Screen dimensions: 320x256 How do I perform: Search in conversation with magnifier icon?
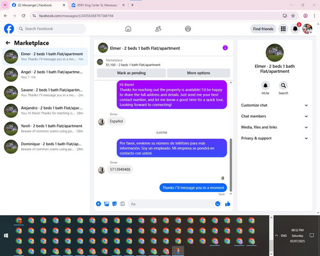click(284, 86)
